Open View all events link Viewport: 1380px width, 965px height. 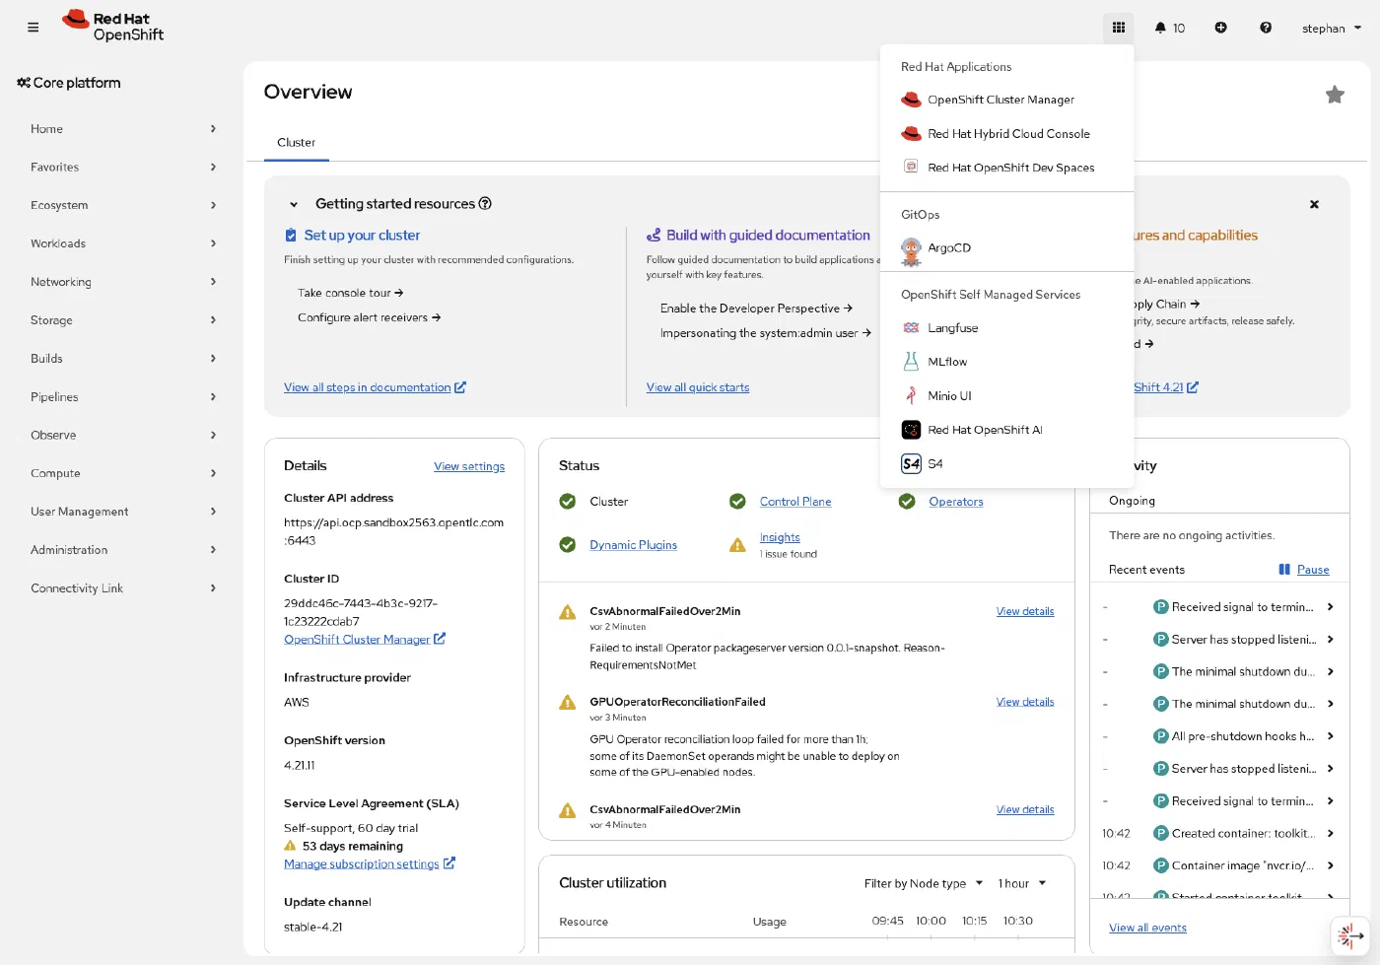1147,928
